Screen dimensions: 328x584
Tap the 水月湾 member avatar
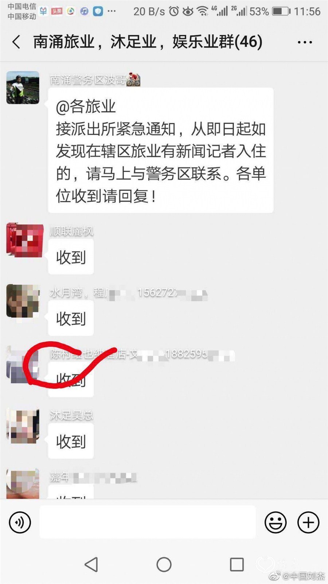(x=23, y=301)
